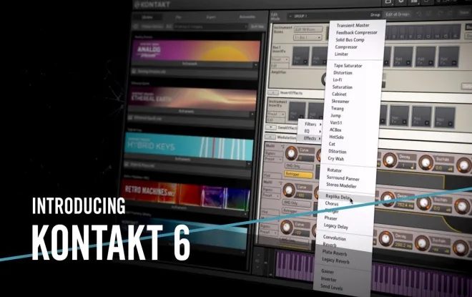Pick the Twang amp effect
The height and width of the screenshot is (297, 472).
337,109
